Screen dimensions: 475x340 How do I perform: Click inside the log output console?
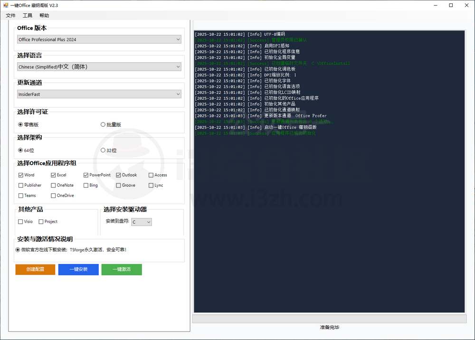click(329, 214)
